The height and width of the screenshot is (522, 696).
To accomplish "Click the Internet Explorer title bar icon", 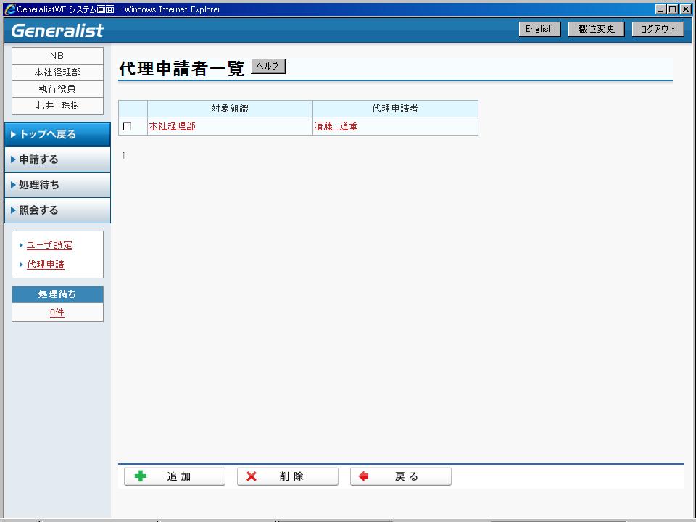I will (x=9, y=9).
